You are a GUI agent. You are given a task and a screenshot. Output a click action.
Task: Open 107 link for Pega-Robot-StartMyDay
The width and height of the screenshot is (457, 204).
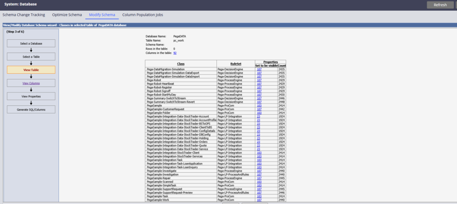(259, 95)
